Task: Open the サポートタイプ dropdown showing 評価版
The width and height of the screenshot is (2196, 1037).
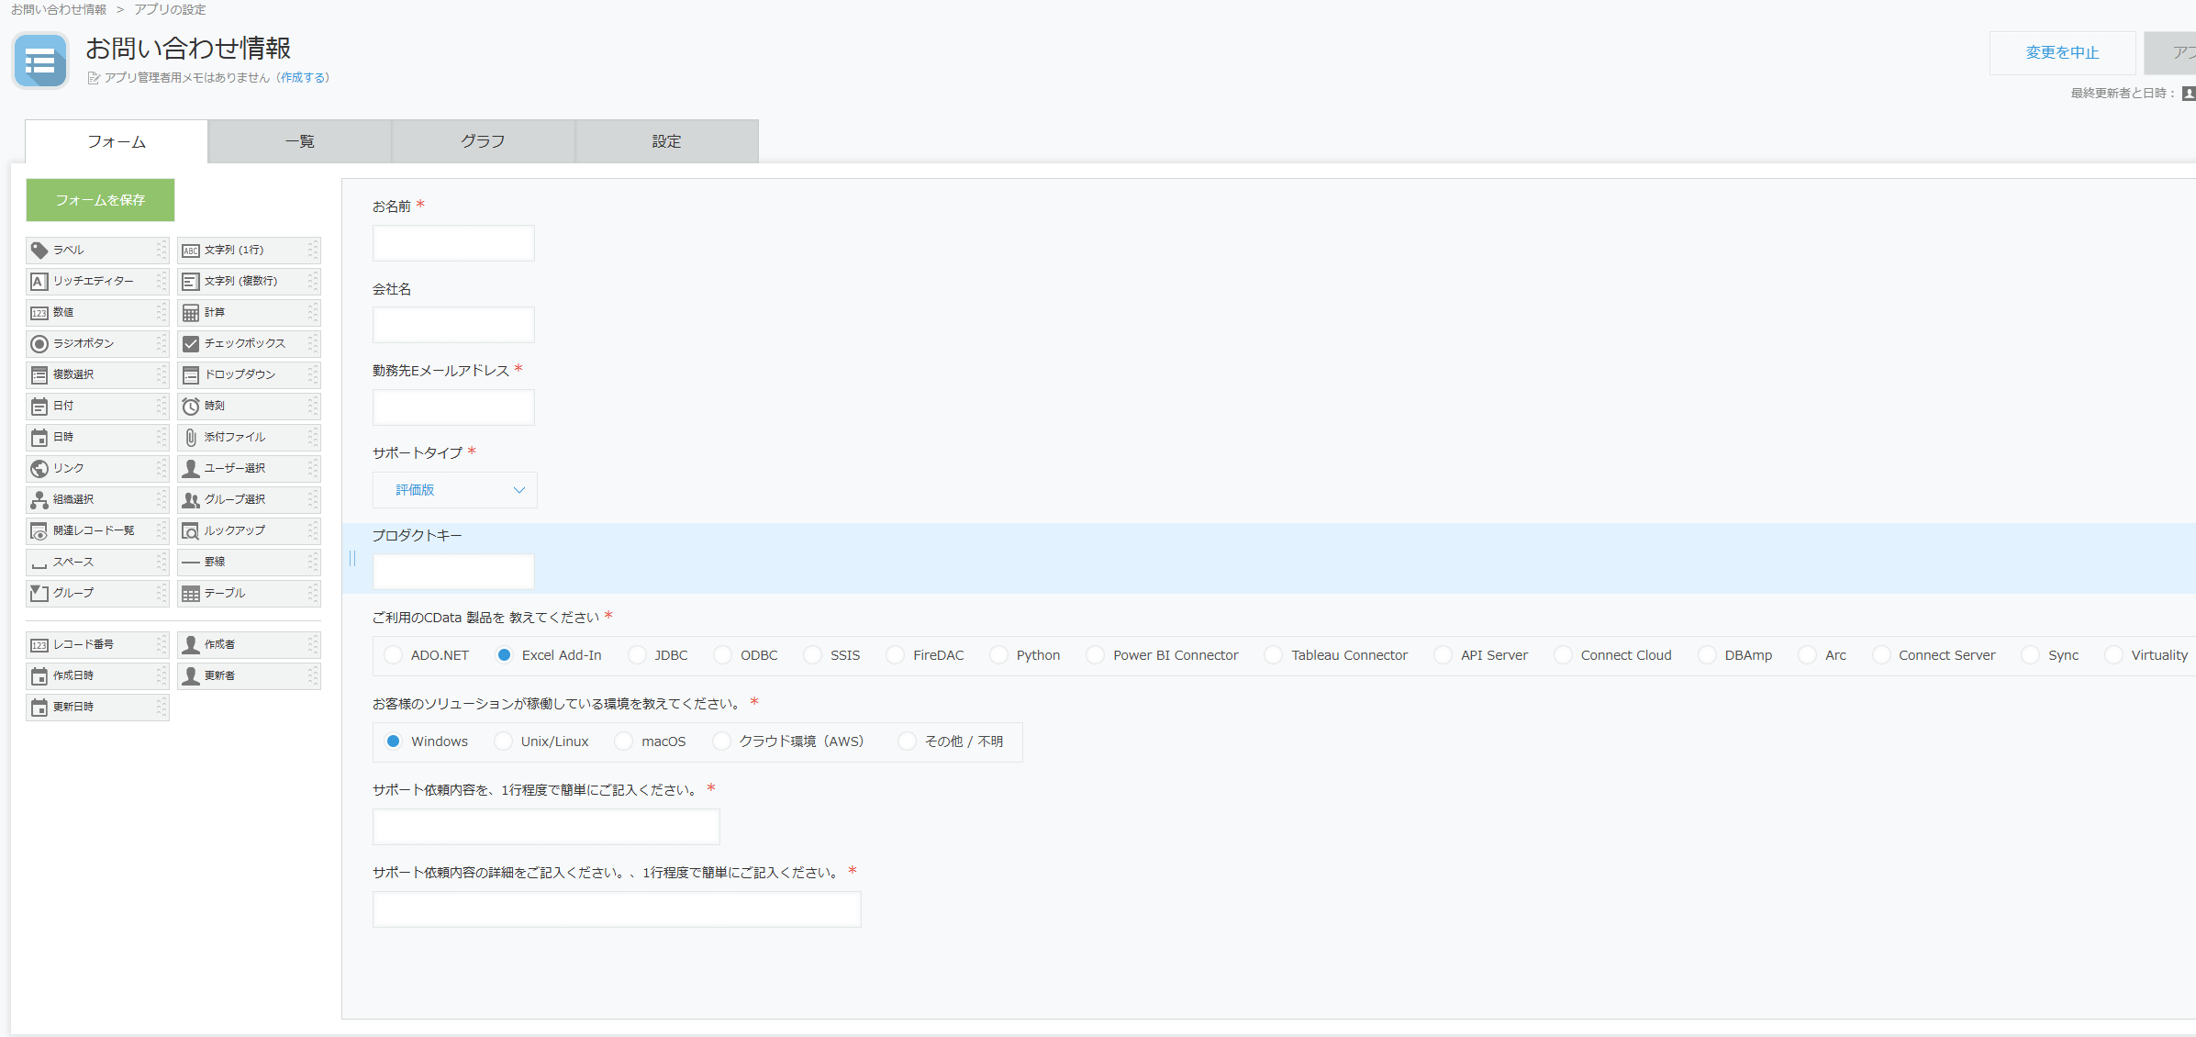Action: pyautogui.click(x=454, y=490)
